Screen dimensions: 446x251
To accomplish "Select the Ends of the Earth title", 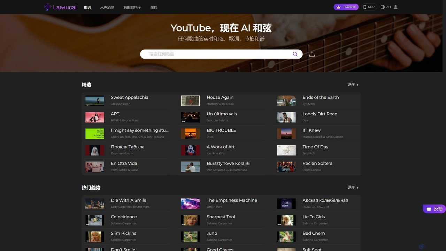I will pos(321,97).
